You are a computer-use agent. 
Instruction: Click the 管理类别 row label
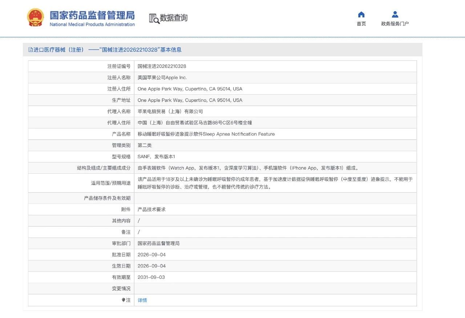121,145
